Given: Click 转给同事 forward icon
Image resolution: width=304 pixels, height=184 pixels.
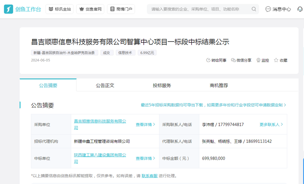Looking at the screenshot, I should point(208,60).
